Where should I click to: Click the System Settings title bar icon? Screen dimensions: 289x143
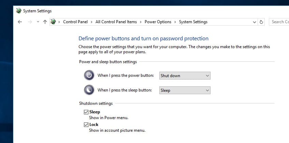tap(18, 11)
